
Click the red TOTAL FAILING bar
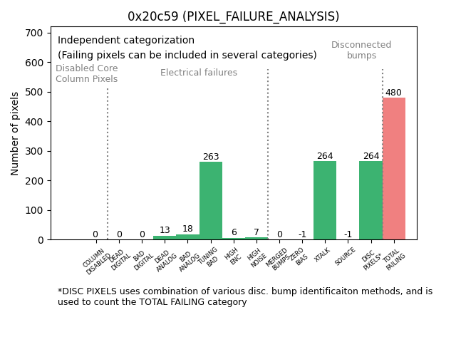tap(394, 169)
